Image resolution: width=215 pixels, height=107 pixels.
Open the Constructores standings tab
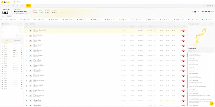(x=17, y=41)
